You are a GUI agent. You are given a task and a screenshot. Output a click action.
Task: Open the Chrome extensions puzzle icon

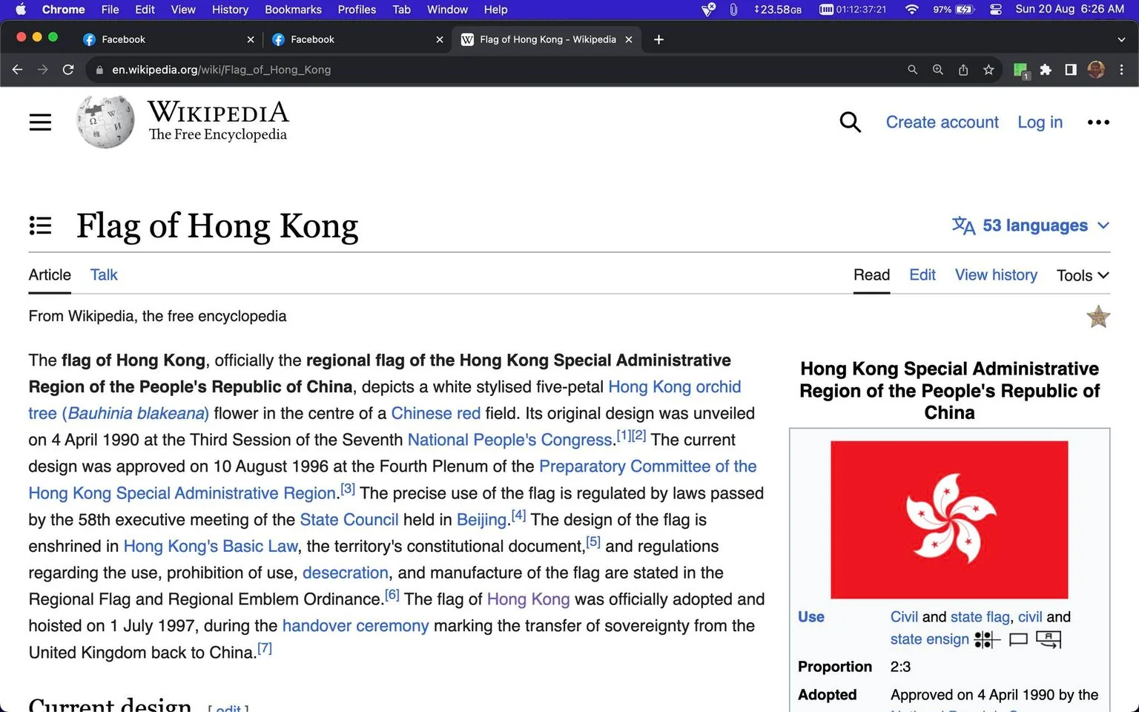click(1046, 70)
